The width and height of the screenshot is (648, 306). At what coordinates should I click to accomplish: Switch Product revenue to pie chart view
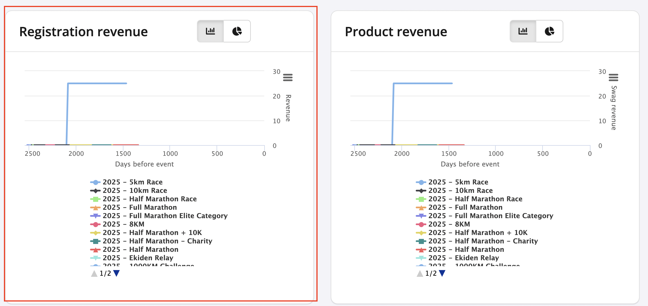[x=549, y=31]
